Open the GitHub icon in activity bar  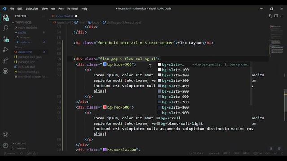click(x=5, y=71)
